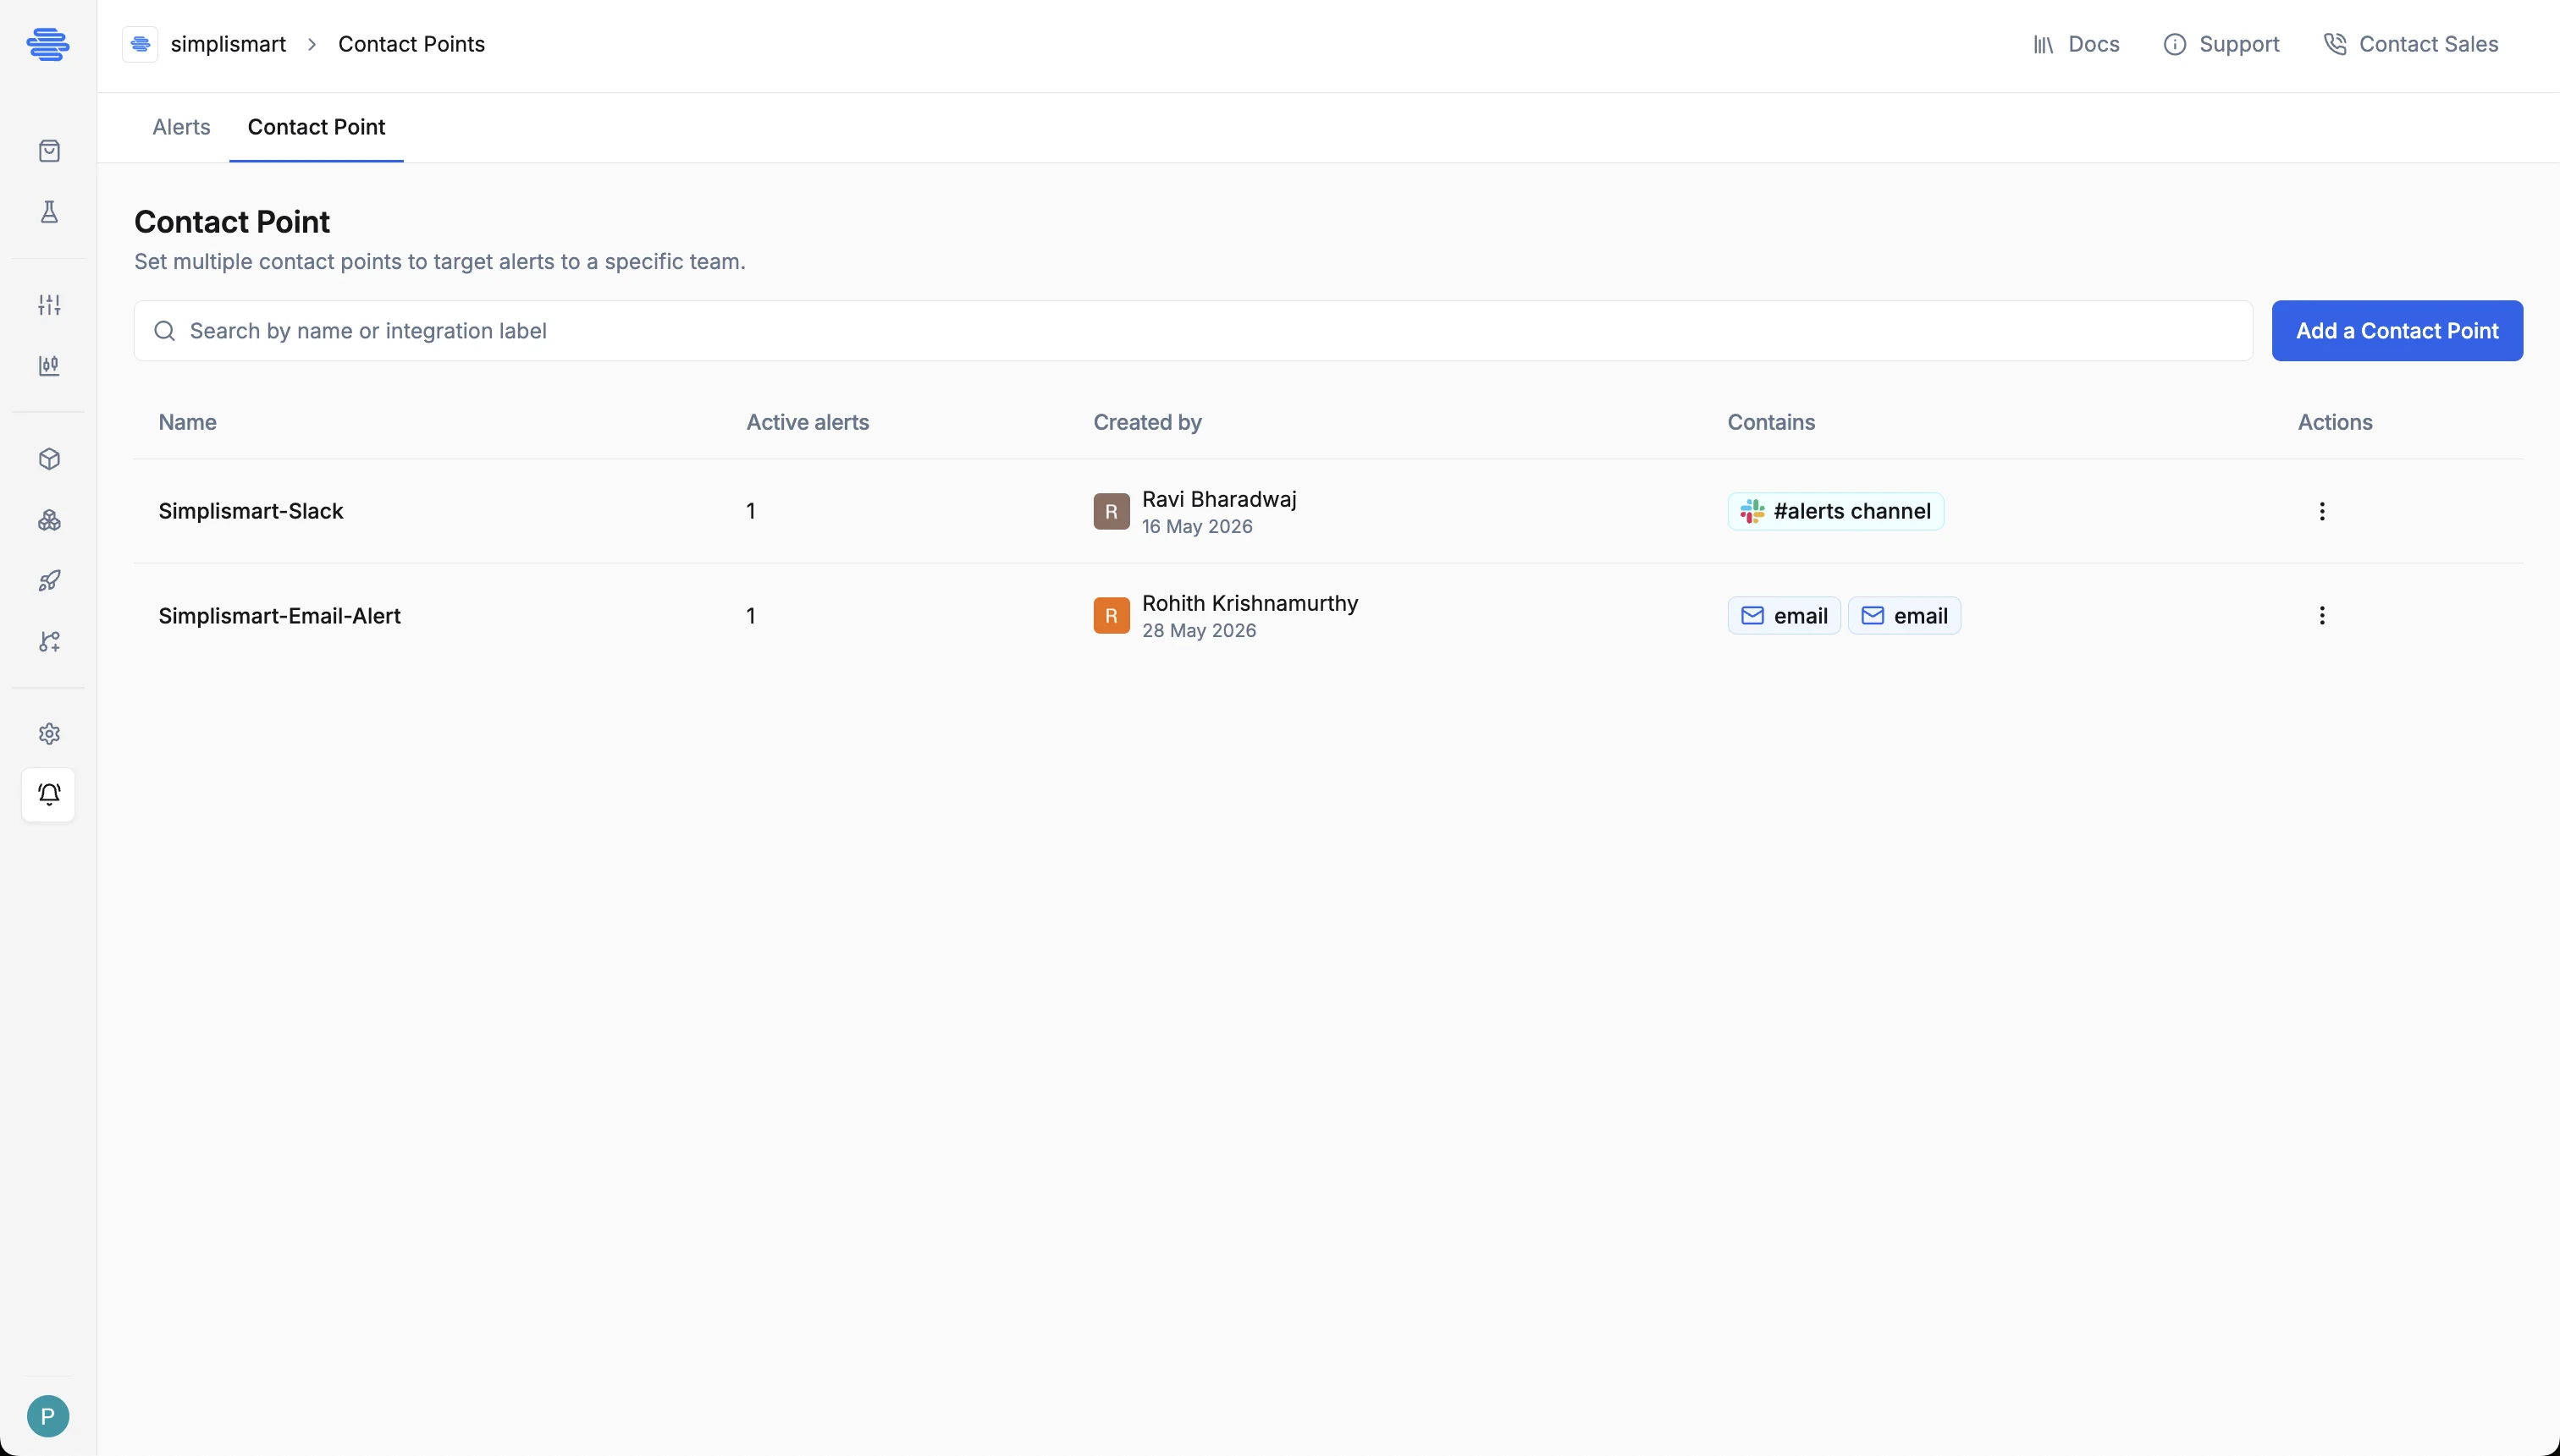Click active alerts count for Simplismart-Email-Alert
The width and height of the screenshot is (2560, 1456).
(x=750, y=616)
